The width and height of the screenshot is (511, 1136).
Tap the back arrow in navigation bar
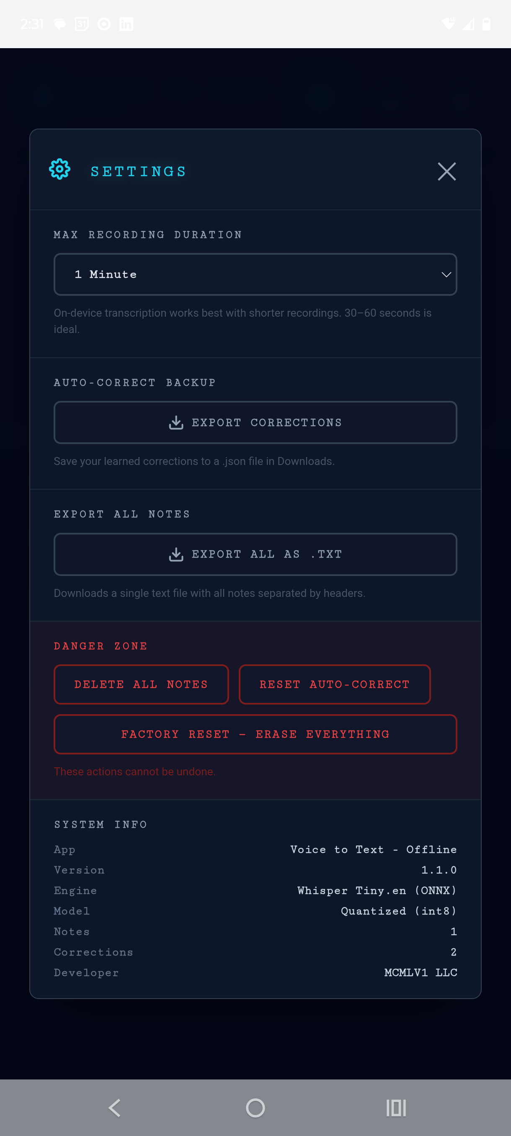114,1108
